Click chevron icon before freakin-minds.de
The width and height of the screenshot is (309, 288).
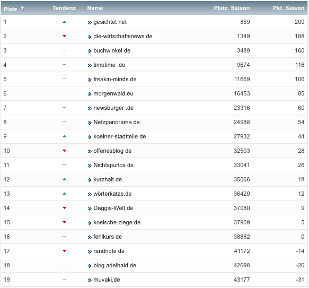click(x=90, y=80)
